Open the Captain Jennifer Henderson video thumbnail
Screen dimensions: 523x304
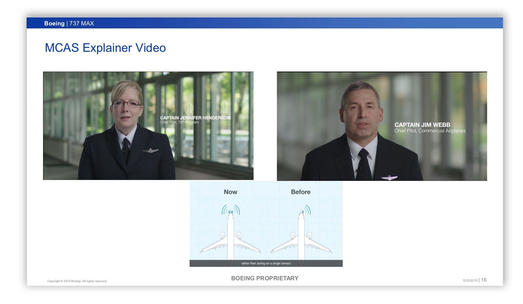click(148, 126)
